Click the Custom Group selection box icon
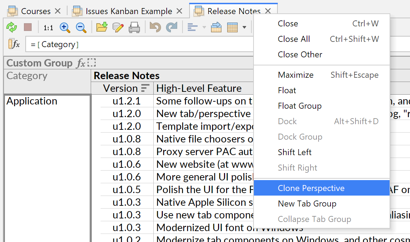410x242 pixels. (92, 63)
